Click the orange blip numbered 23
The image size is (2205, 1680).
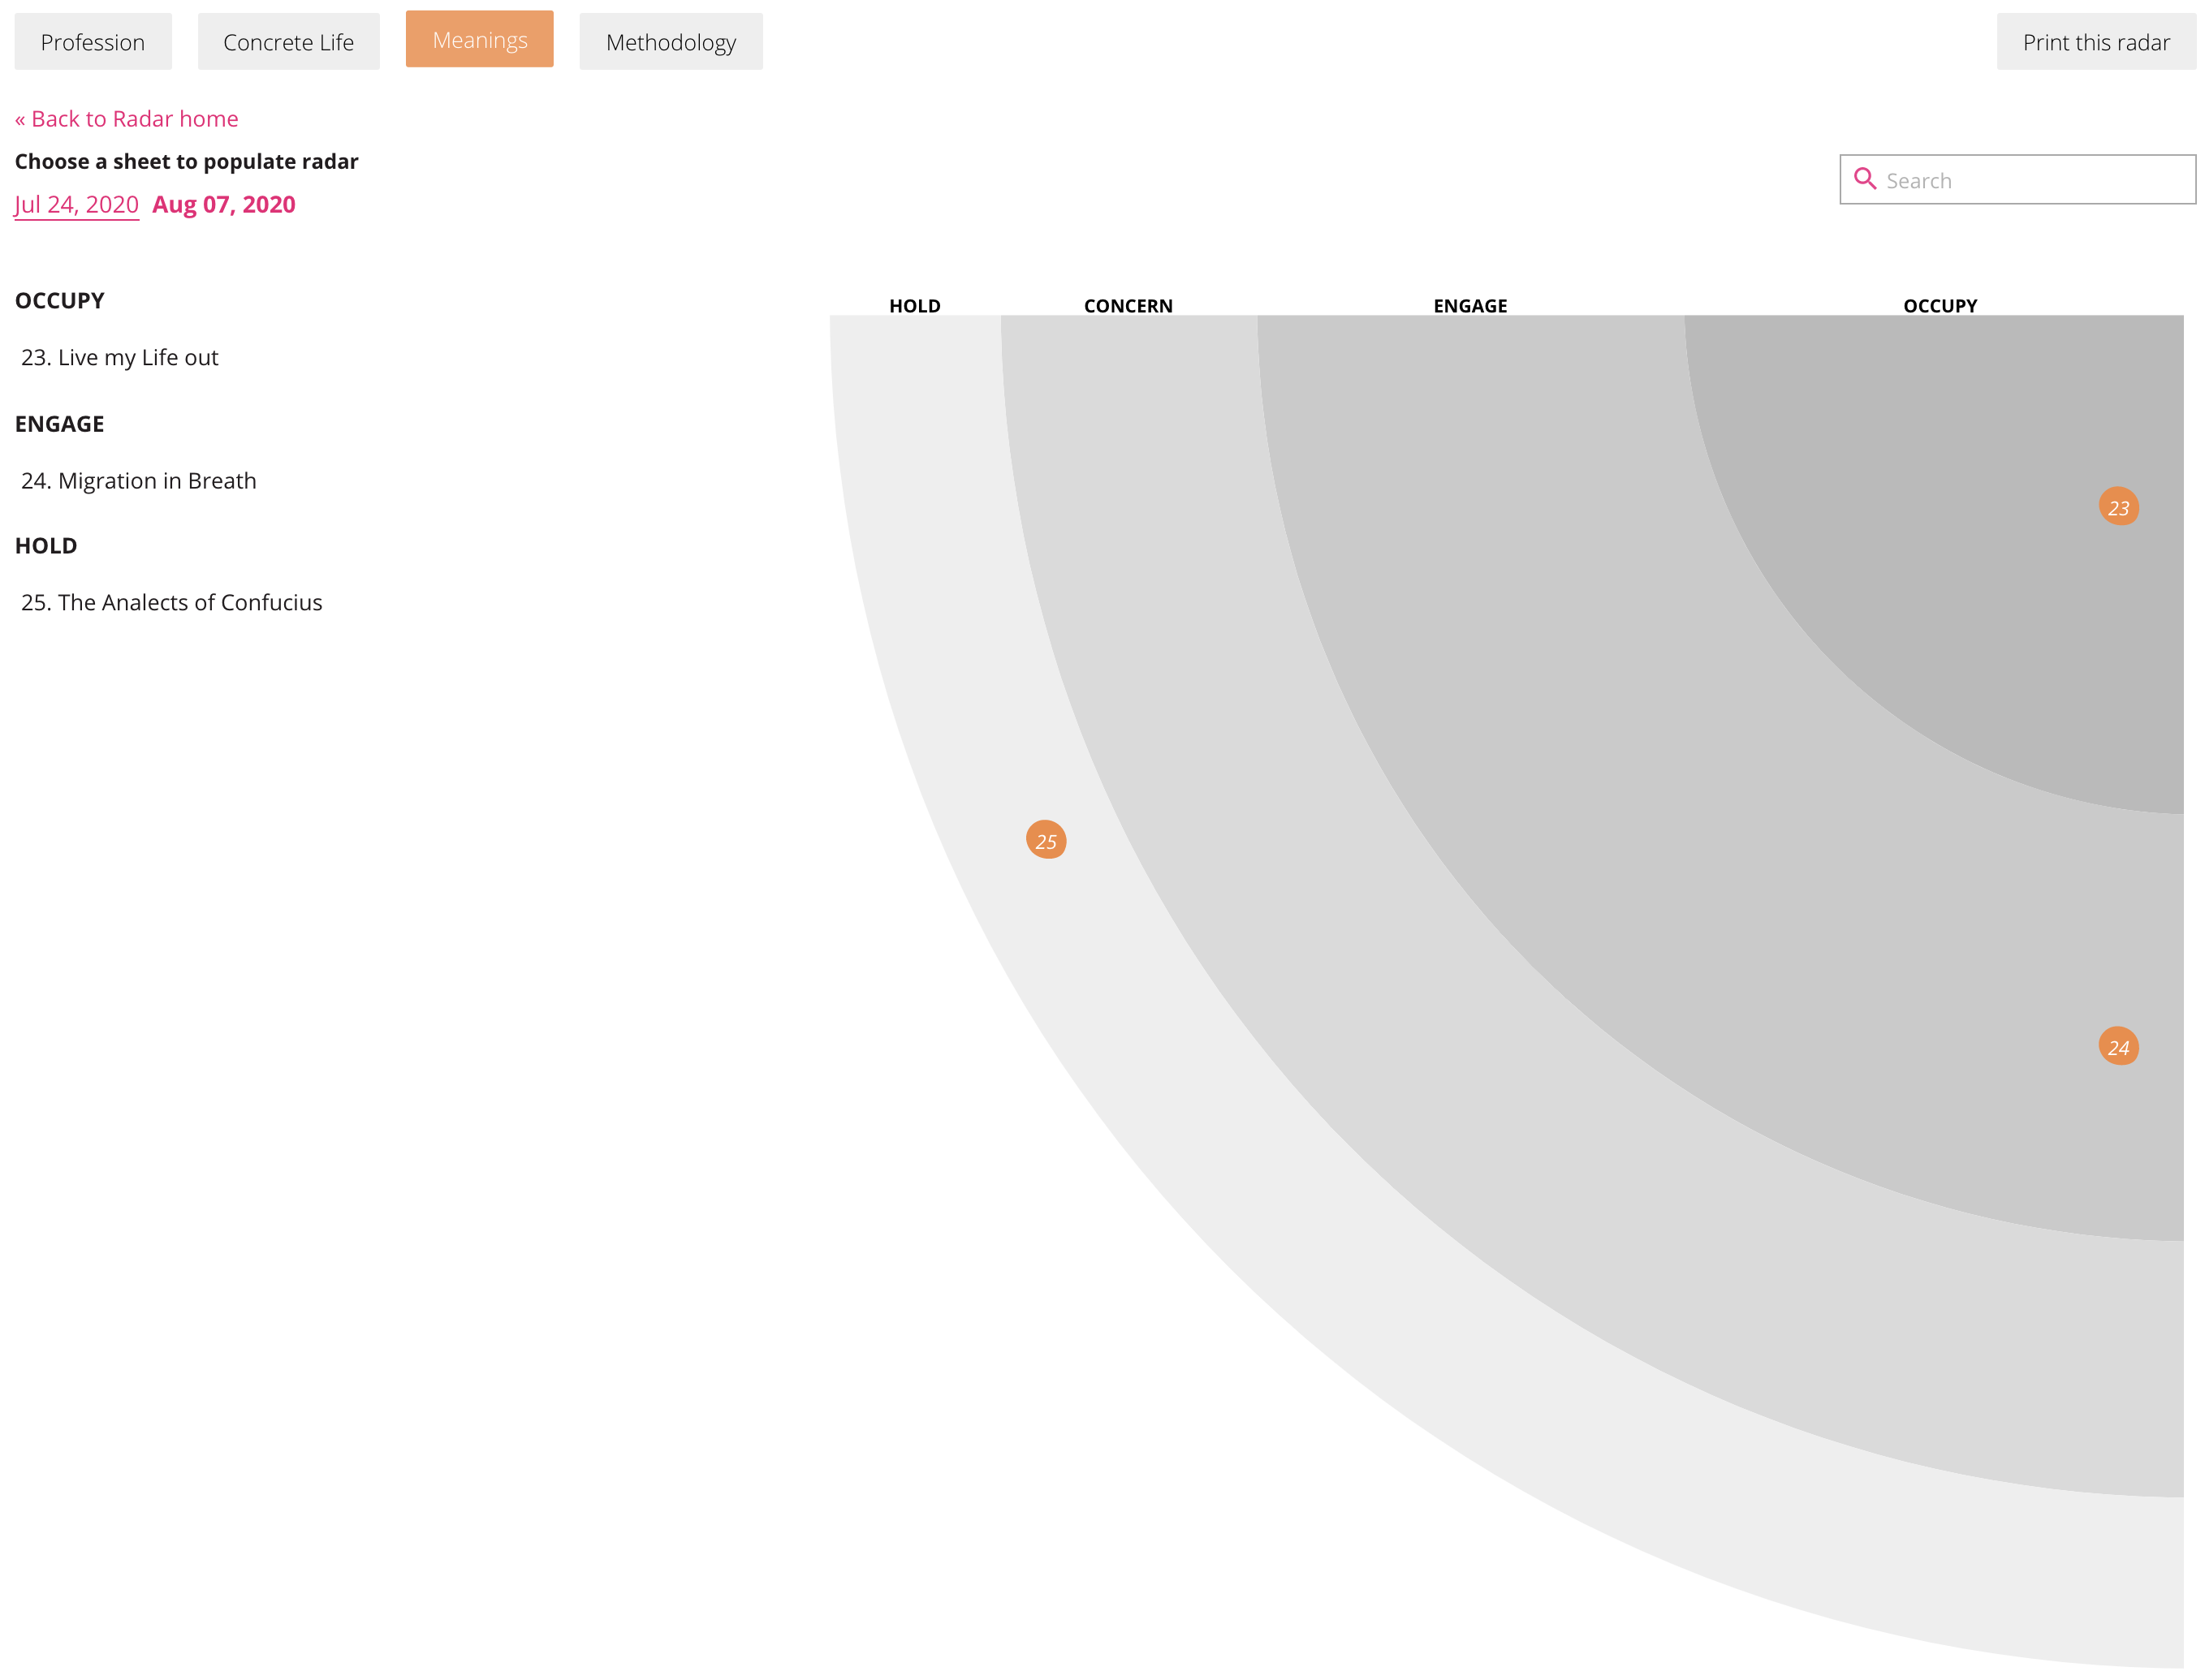tap(2118, 507)
